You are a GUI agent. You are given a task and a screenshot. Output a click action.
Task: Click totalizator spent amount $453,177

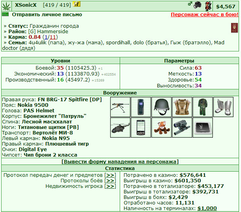pos(210,186)
